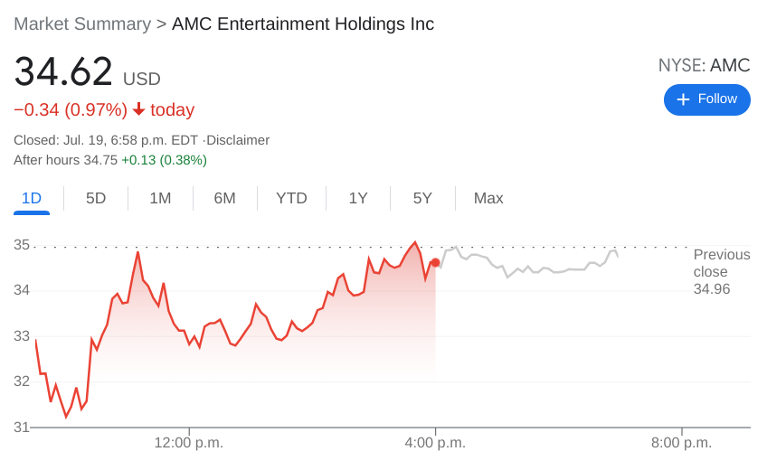This screenshot has height=461, width=767.
Task: Click the red closing price dot
Action: click(x=435, y=263)
